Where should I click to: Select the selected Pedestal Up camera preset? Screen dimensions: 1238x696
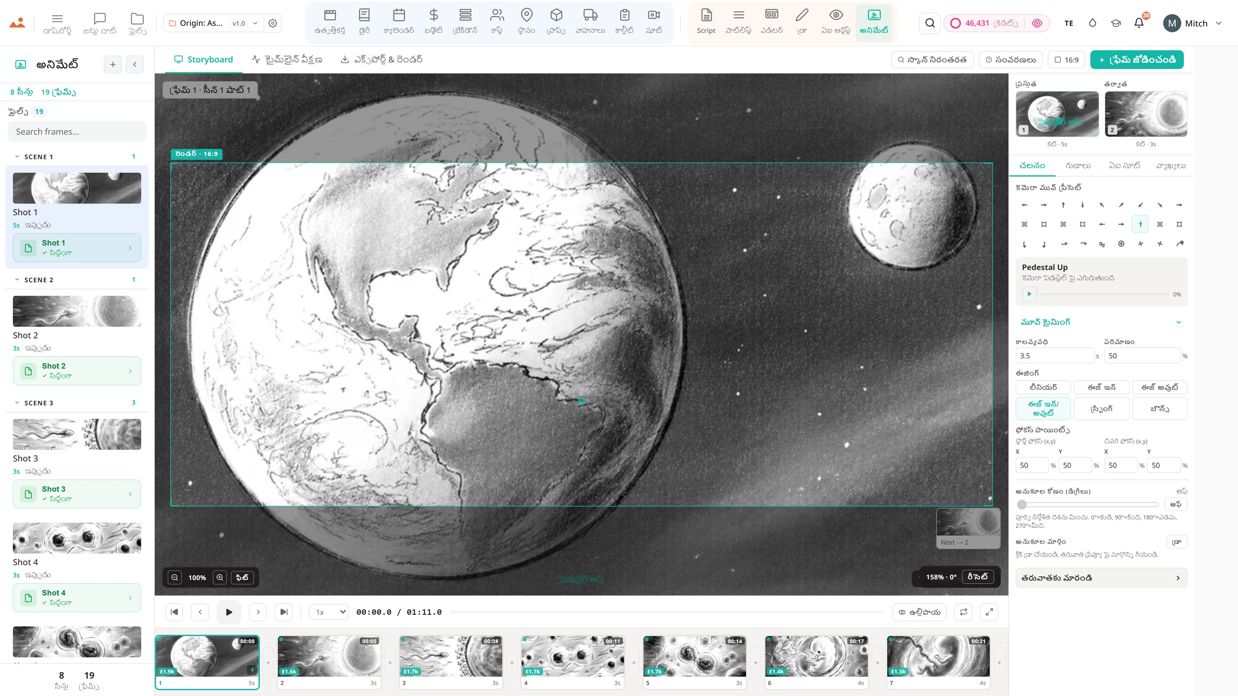[x=1140, y=224]
